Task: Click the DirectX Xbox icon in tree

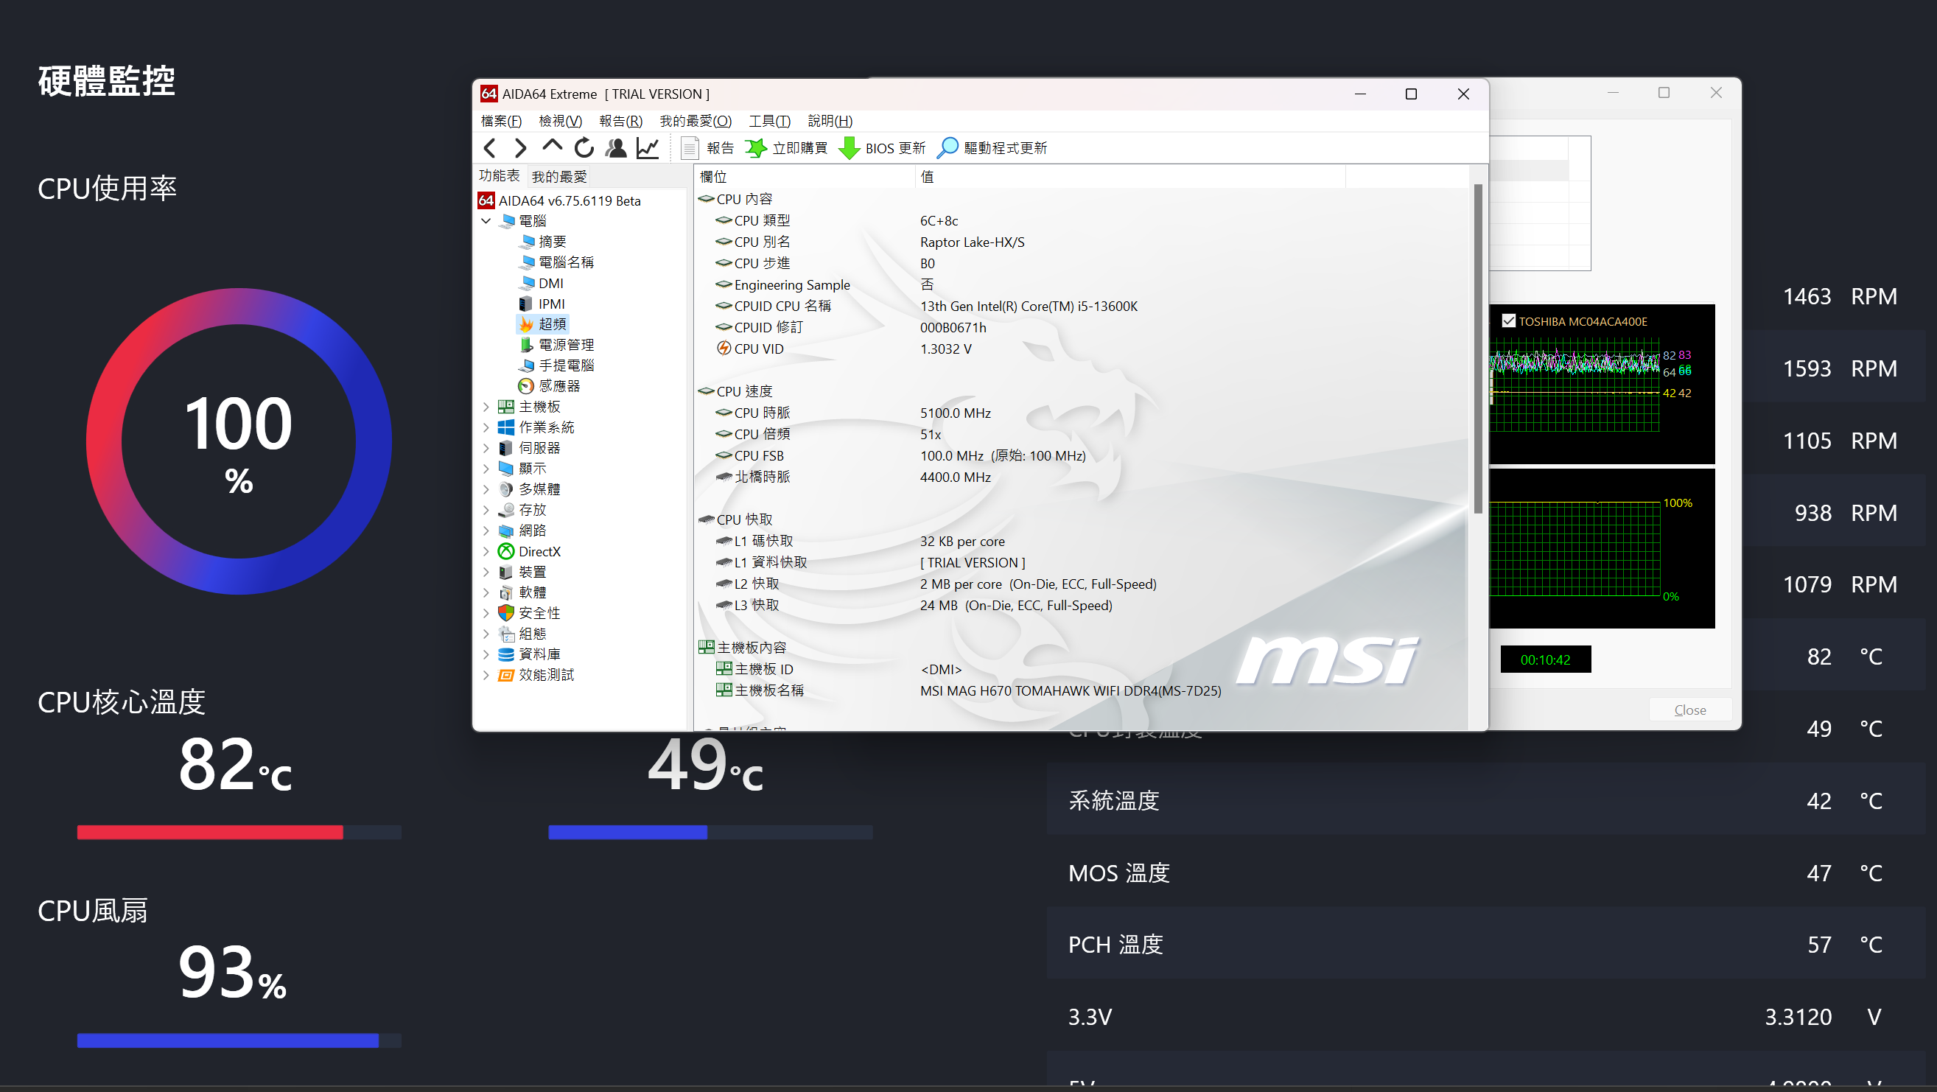Action: (506, 551)
